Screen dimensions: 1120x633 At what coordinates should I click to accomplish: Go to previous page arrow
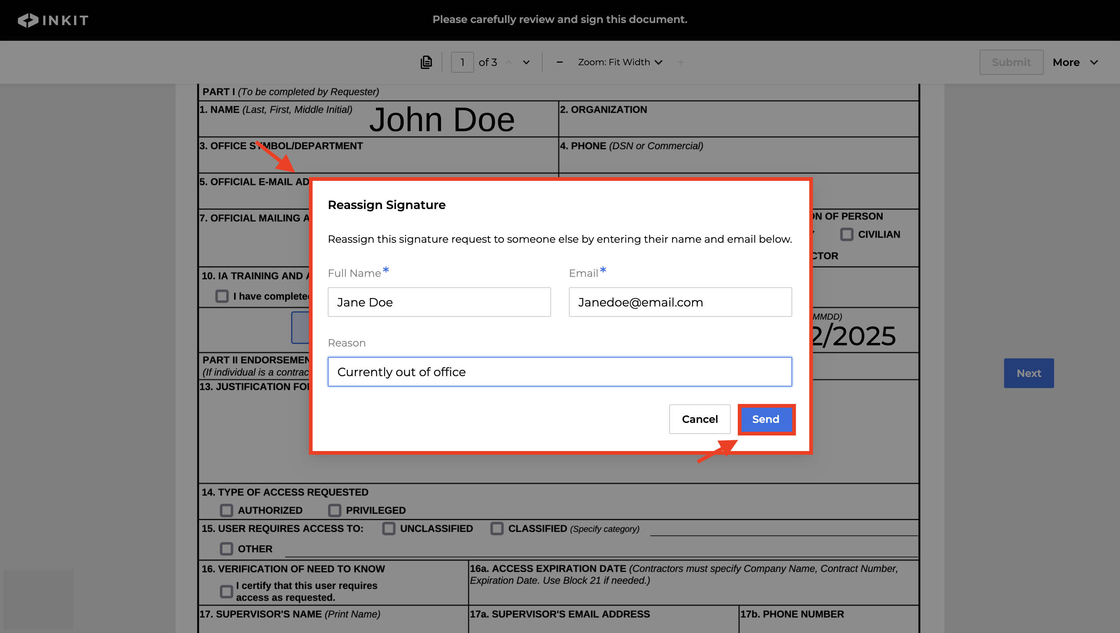[508, 62]
